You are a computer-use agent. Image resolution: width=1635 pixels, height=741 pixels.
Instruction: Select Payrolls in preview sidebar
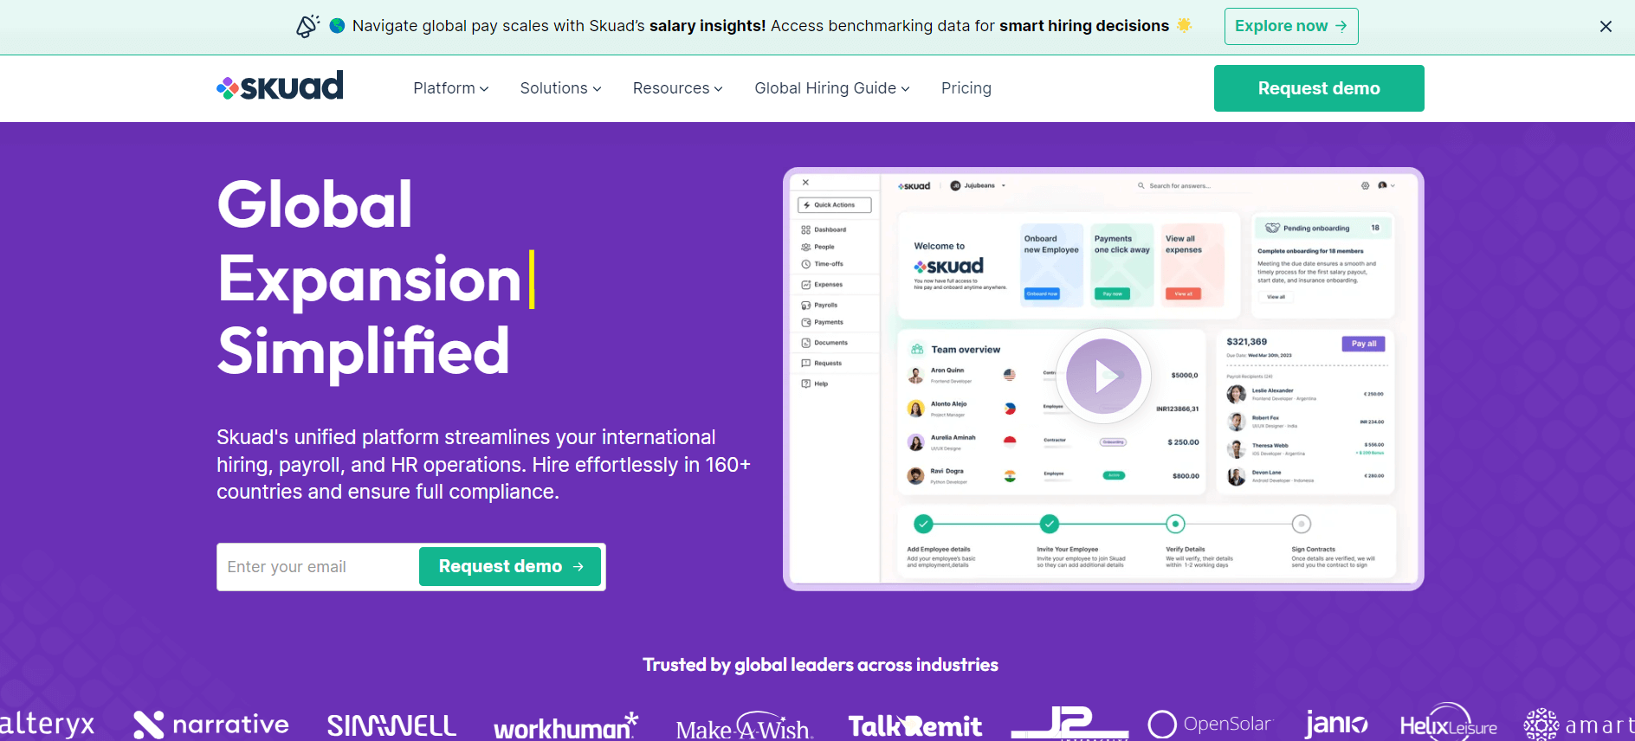coord(819,305)
